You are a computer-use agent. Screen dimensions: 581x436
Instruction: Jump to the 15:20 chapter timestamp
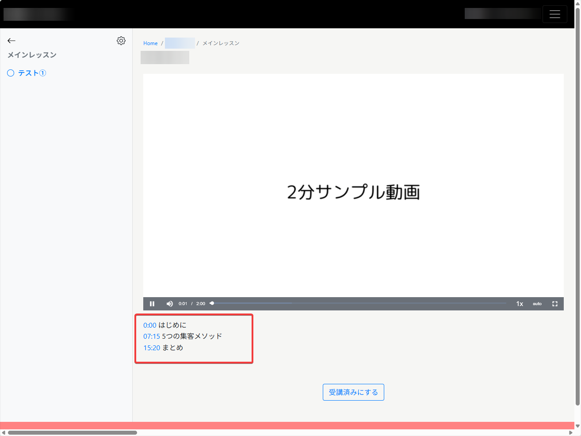151,348
